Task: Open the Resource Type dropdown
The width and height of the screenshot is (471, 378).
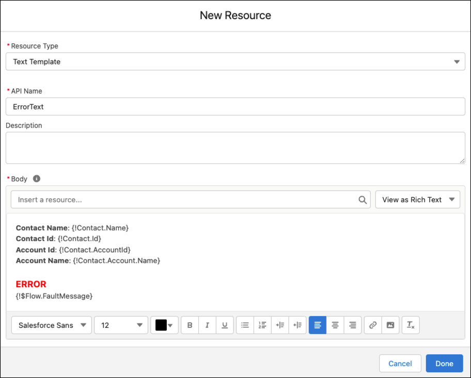Action: pos(457,61)
